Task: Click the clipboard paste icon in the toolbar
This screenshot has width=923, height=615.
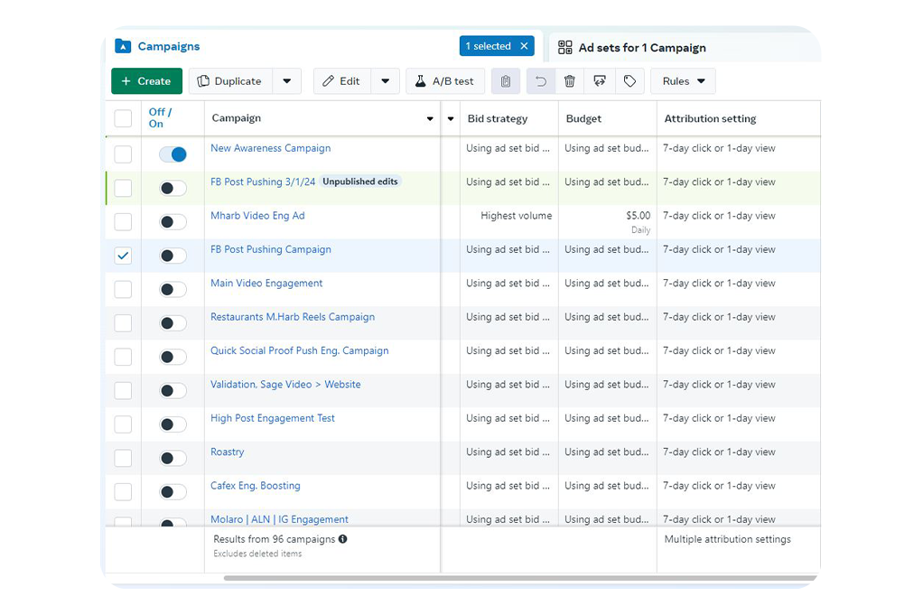Action: pos(506,81)
